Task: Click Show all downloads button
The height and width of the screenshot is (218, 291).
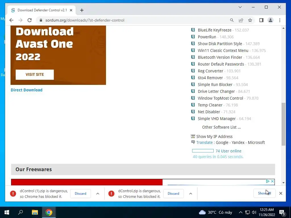Action: coord(264,193)
